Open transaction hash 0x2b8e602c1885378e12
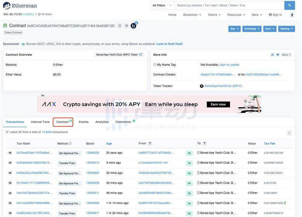This screenshot has width=302, height=217. coord(34,163)
